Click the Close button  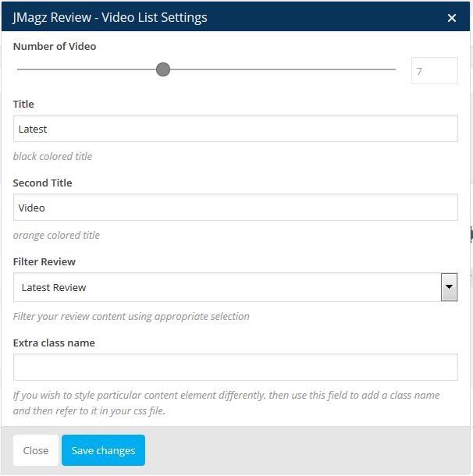click(36, 450)
